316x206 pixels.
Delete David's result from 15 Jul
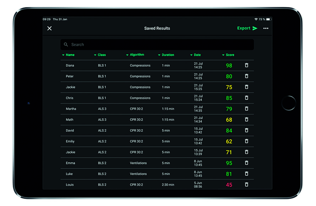click(x=246, y=130)
